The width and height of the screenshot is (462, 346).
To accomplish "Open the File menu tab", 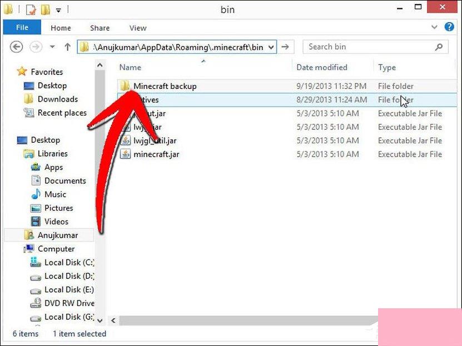I will 22,27.
